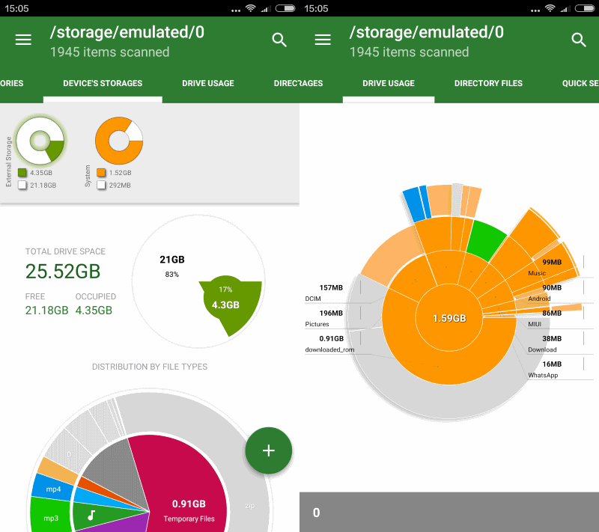Click the 25.52GB total drive space value
This screenshot has height=532, width=599.
tap(63, 272)
